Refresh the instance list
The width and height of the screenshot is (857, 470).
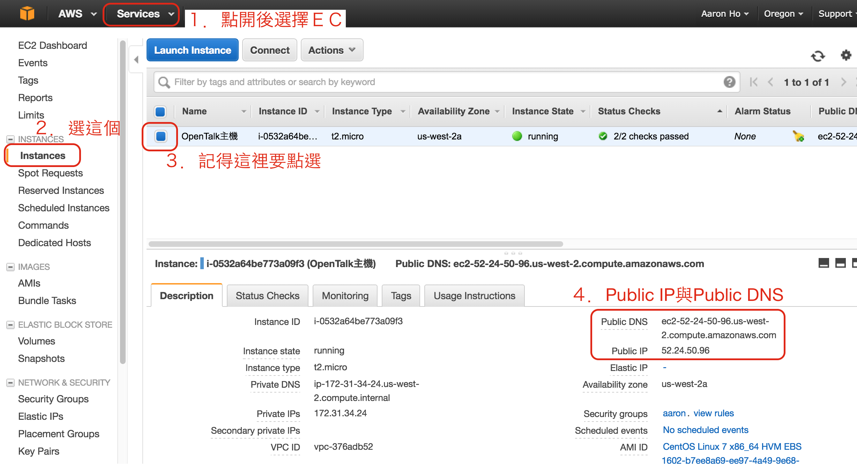[818, 56]
